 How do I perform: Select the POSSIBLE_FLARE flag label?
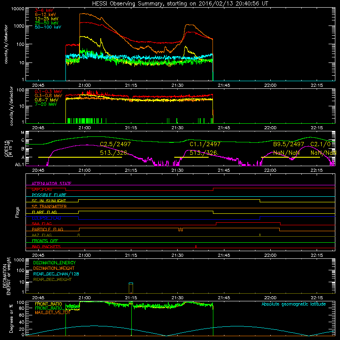pos(49,195)
